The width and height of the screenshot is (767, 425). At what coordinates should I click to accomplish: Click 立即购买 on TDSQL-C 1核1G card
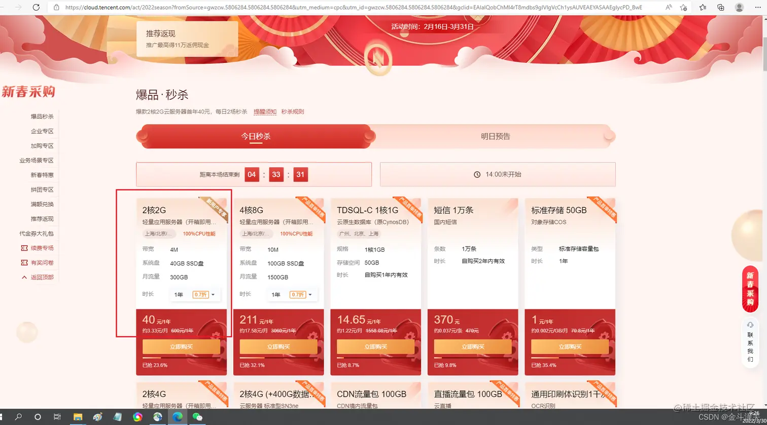click(375, 346)
